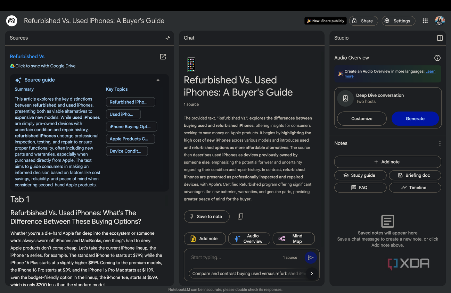Click Save to note
The width and height of the screenshot is (451, 293).
(x=207, y=217)
